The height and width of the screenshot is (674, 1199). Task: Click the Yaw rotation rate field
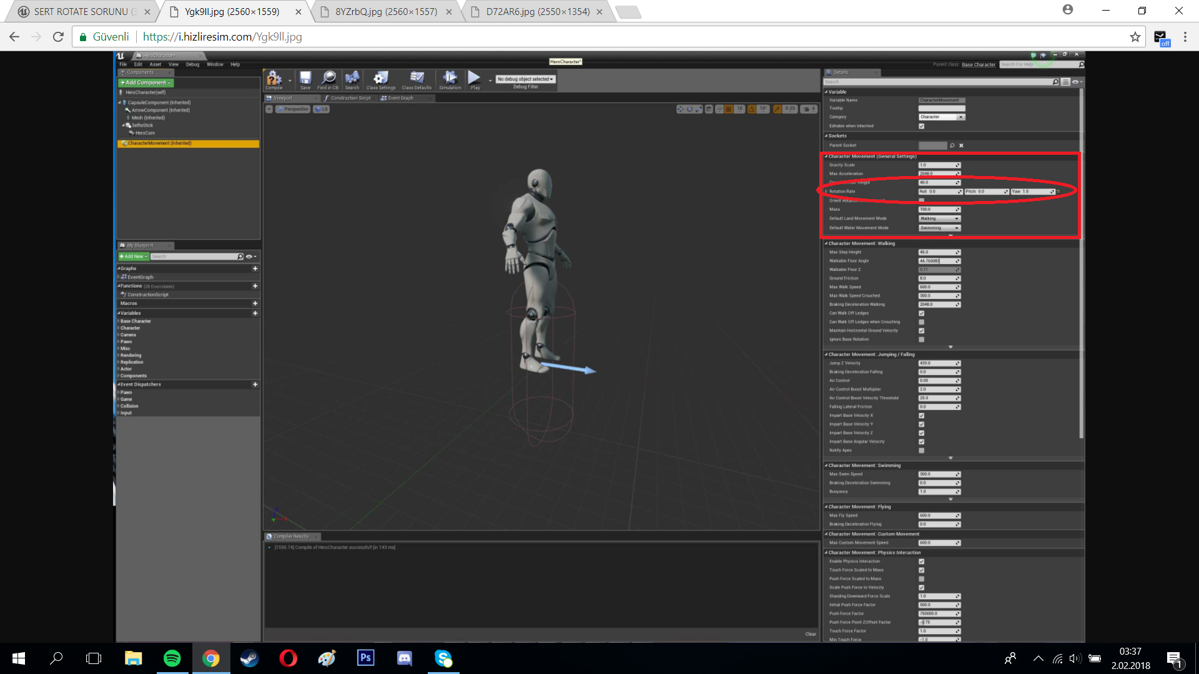pos(1033,192)
